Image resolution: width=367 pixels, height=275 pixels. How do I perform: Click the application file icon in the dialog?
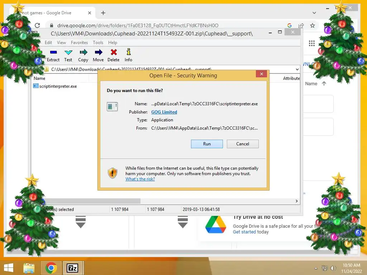[112, 107]
